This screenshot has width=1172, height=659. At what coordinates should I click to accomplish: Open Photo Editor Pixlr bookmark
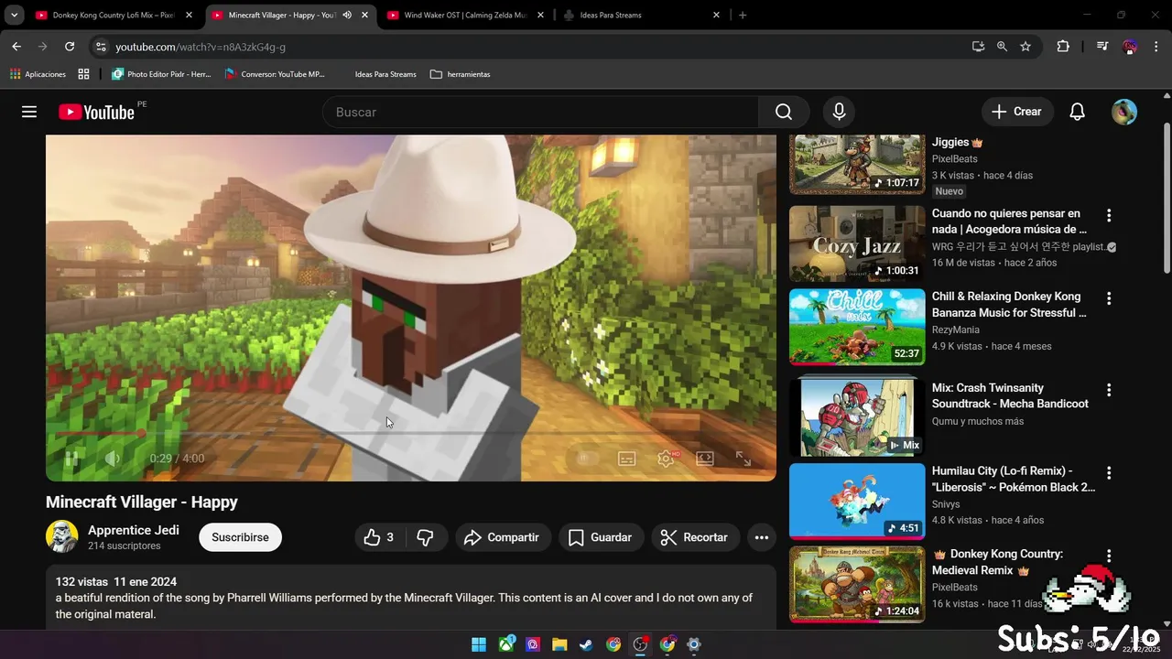click(161, 74)
